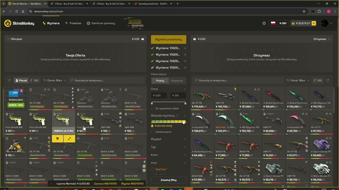Go to browser home page

pyautogui.click(x=23, y=11)
